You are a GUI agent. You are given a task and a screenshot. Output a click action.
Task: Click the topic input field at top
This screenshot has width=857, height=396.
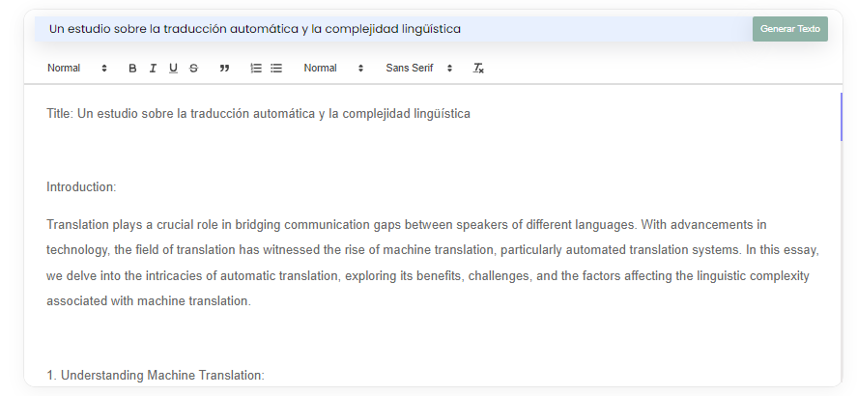click(393, 29)
